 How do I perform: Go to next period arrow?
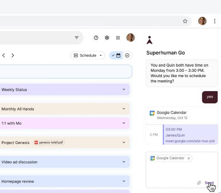[13, 55]
